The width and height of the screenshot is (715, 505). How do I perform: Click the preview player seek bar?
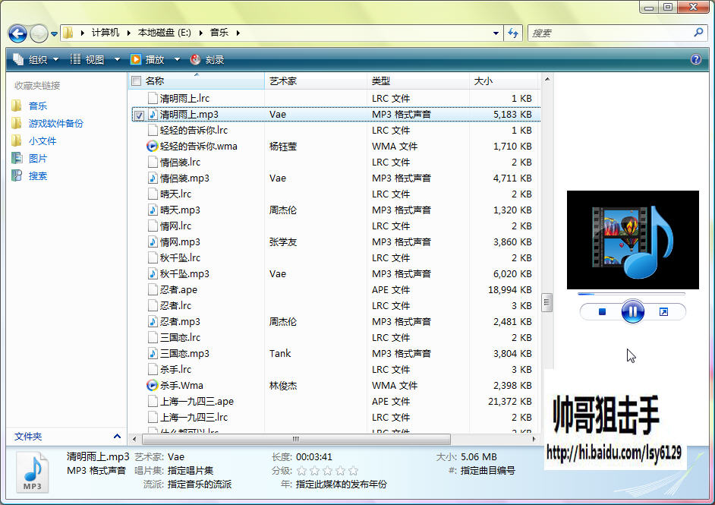point(632,294)
